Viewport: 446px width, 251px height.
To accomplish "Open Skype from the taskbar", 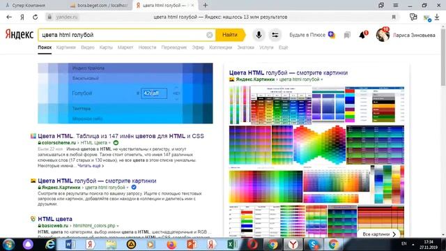I will click(313, 245).
